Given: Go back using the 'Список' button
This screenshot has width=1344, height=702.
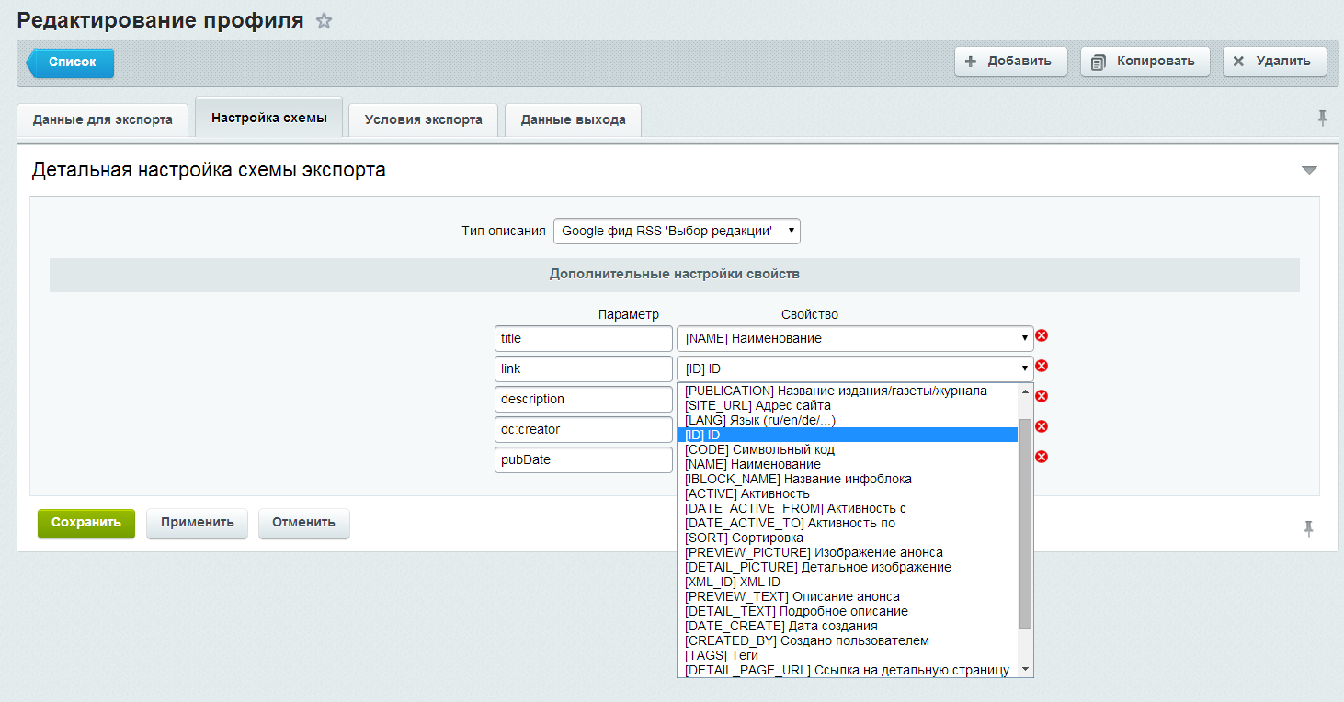Looking at the screenshot, I should click(x=72, y=62).
